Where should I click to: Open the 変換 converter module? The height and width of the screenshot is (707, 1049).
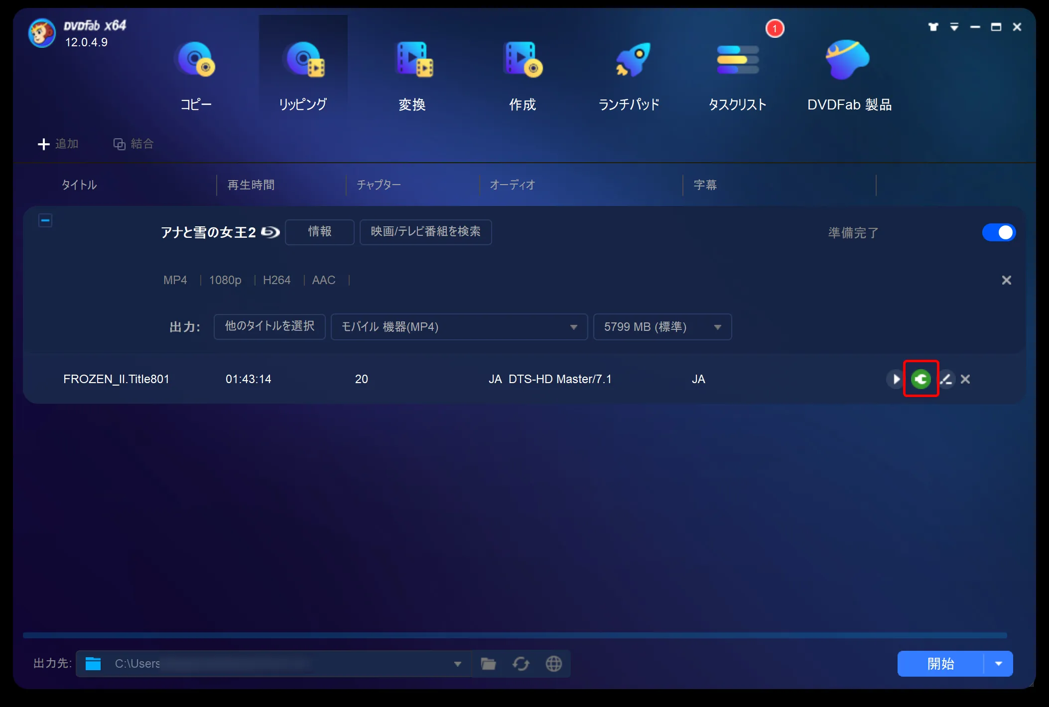[412, 76]
